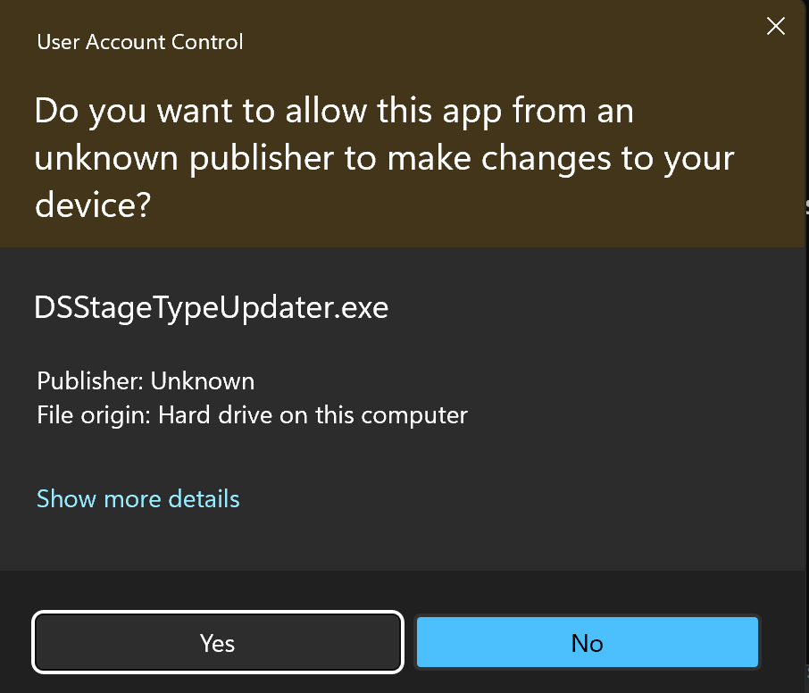Dismiss the User Account Control dialog

pos(775,26)
